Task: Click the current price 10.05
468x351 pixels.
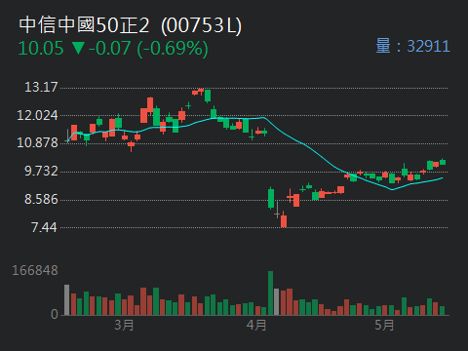Action: 41,49
